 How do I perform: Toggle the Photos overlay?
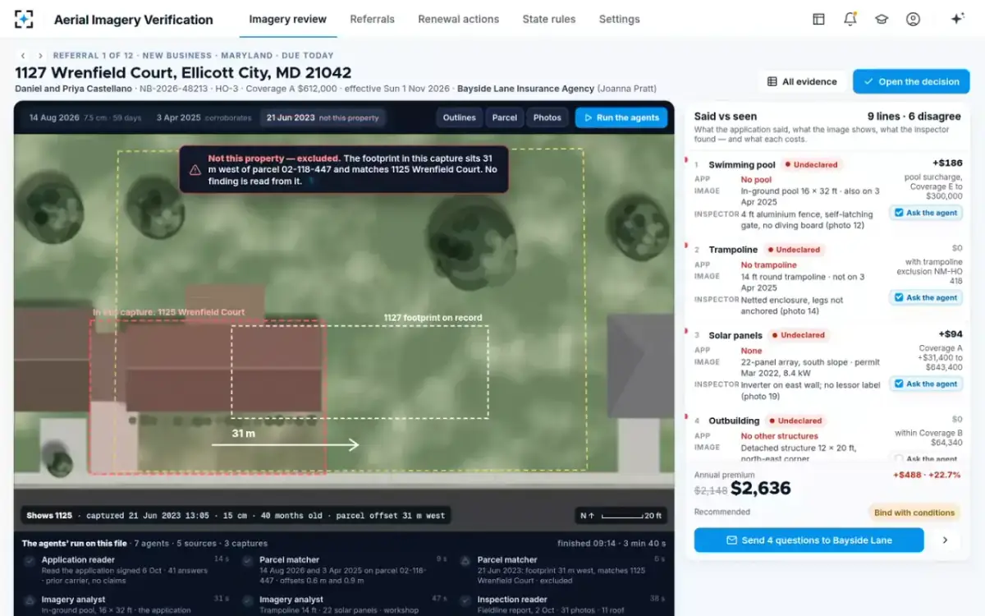click(x=547, y=117)
